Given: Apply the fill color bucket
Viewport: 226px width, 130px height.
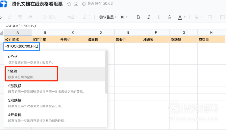Looking at the screenshot, I should point(197,17).
